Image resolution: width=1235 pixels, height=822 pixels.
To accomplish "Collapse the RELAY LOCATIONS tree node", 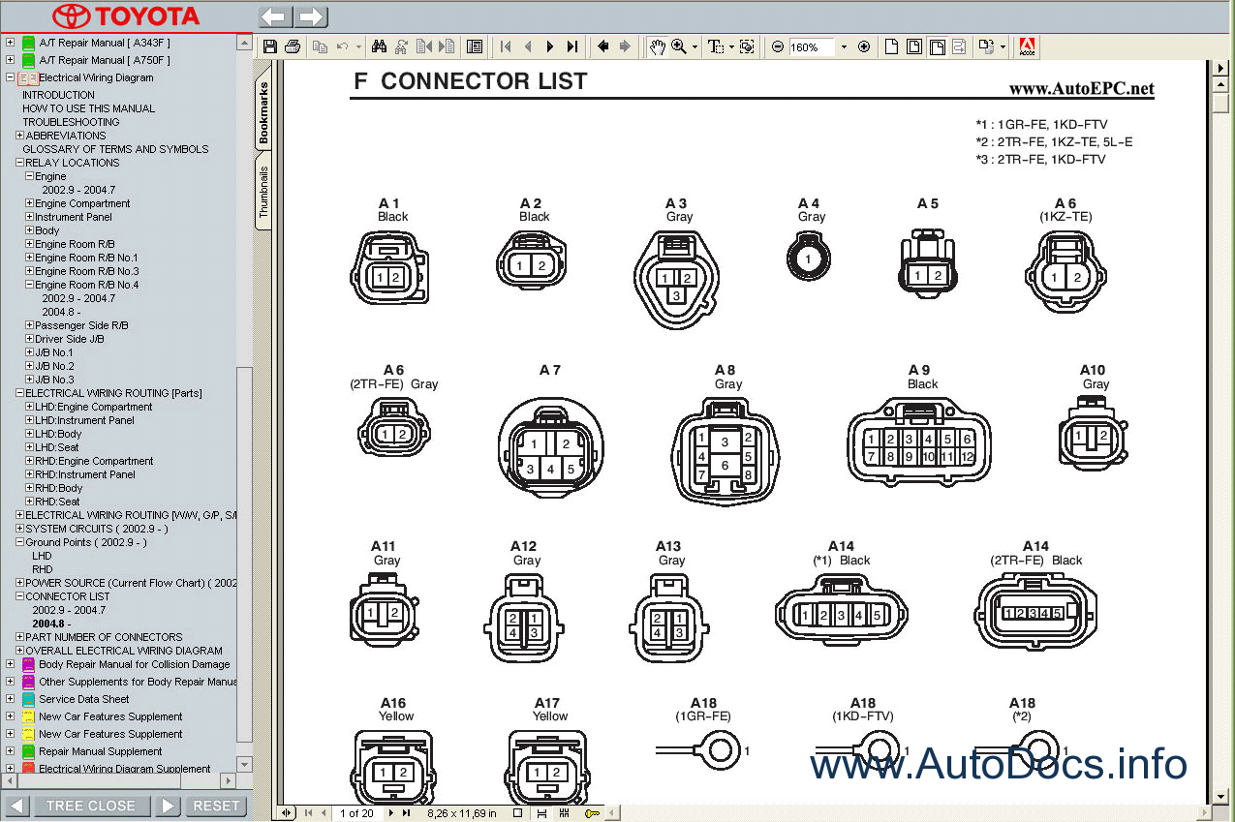I will click(19, 163).
